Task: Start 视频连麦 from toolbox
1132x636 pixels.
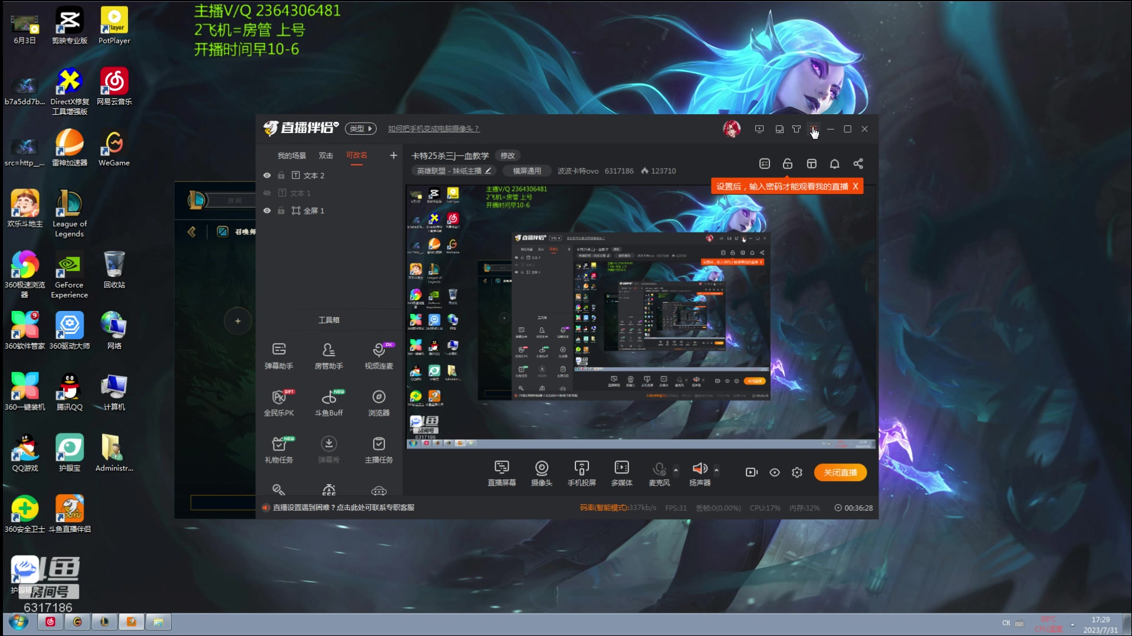Action: [x=379, y=356]
